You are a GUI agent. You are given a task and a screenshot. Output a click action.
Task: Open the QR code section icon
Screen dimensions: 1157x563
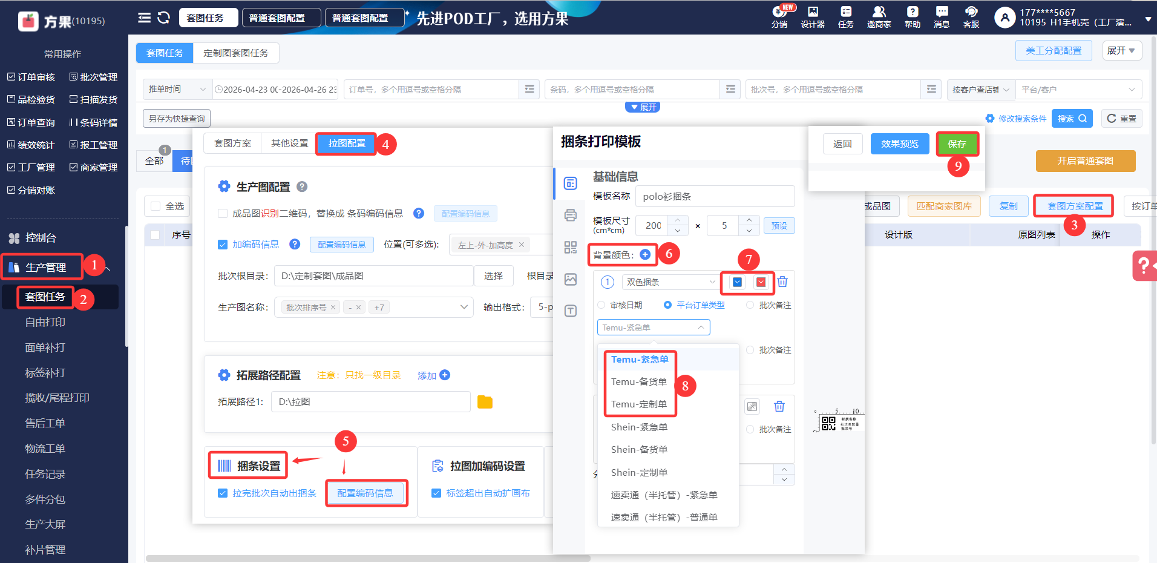(x=570, y=247)
